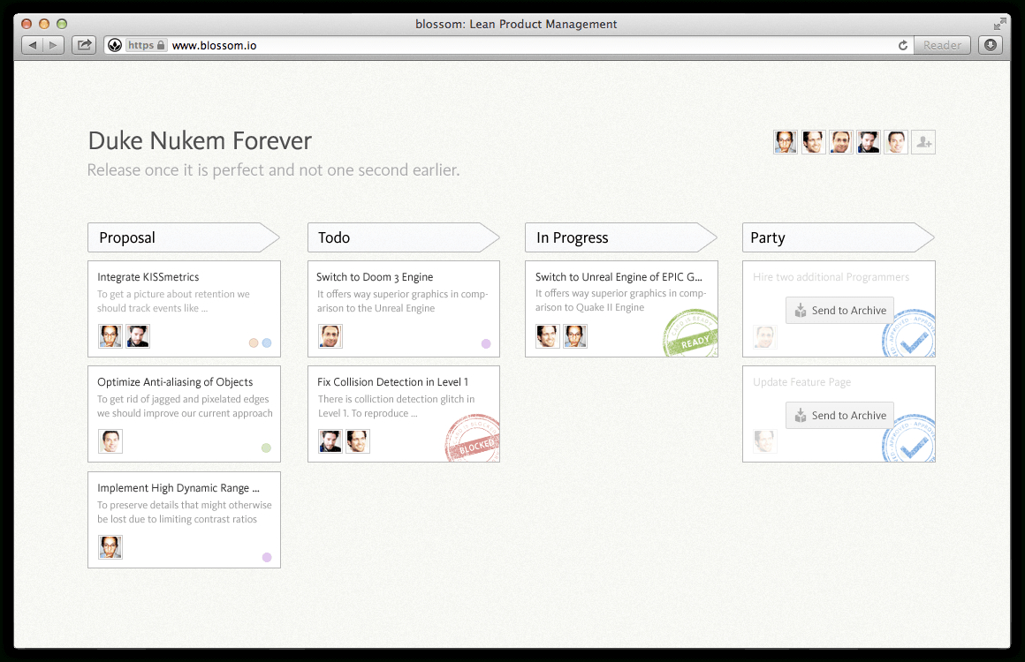Click the faded 'Update Feature Page' title
The image size is (1025, 662).
click(x=801, y=382)
